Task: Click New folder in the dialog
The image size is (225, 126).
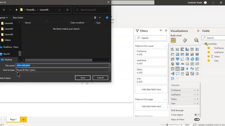Action: pyautogui.click(x=18, y=17)
